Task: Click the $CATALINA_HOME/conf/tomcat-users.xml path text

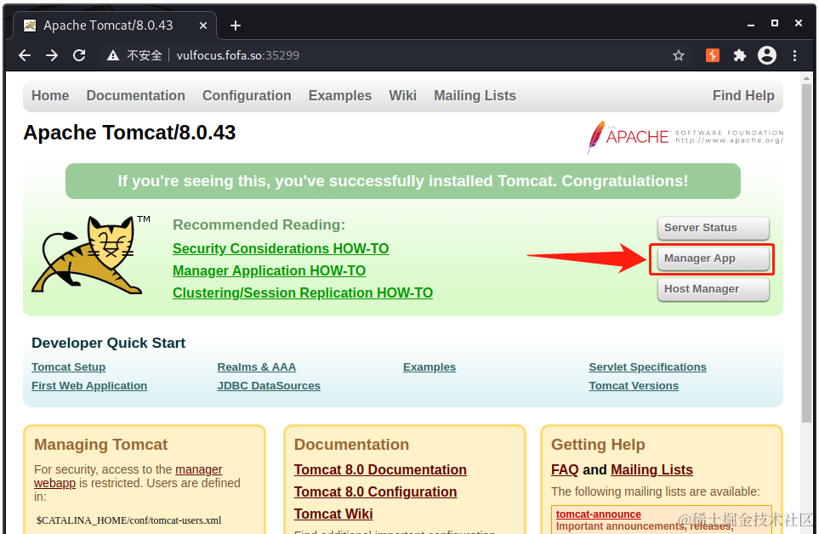Action: tap(128, 520)
